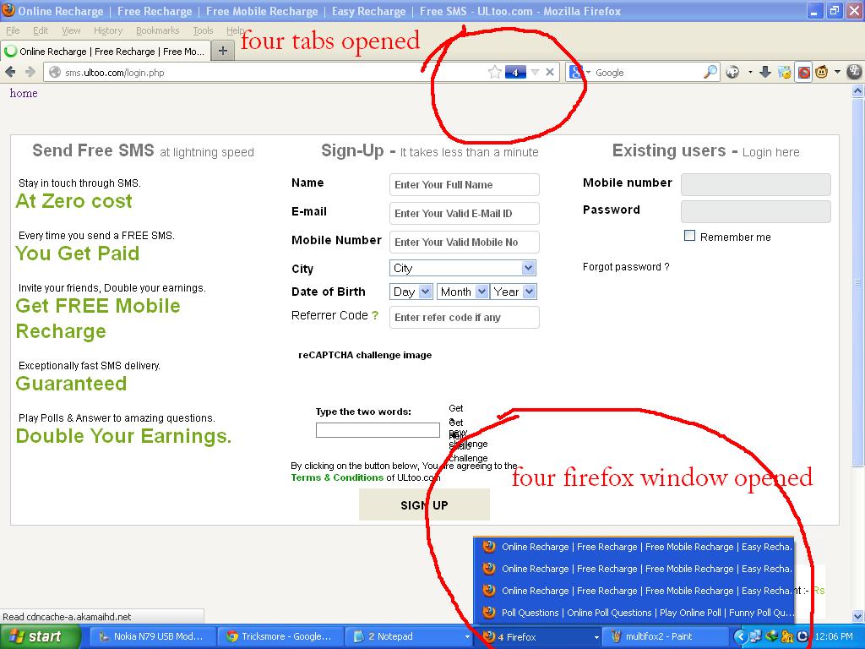Open a new tab with the plus button
The width and height of the screenshot is (865, 649).
pyautogui.click(x=223, y=52)
